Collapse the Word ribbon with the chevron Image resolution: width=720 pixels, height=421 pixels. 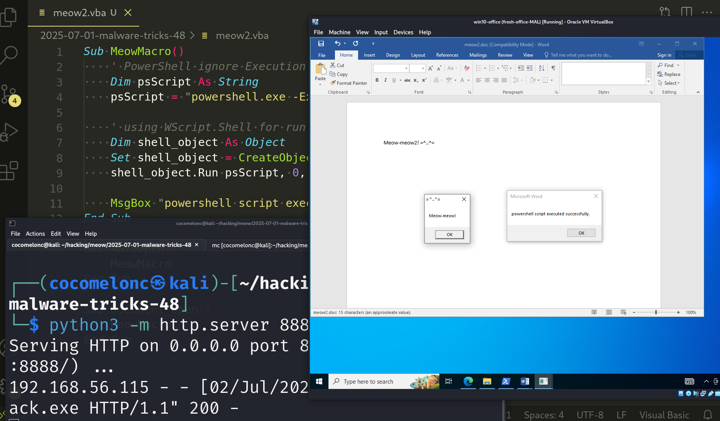698,92
